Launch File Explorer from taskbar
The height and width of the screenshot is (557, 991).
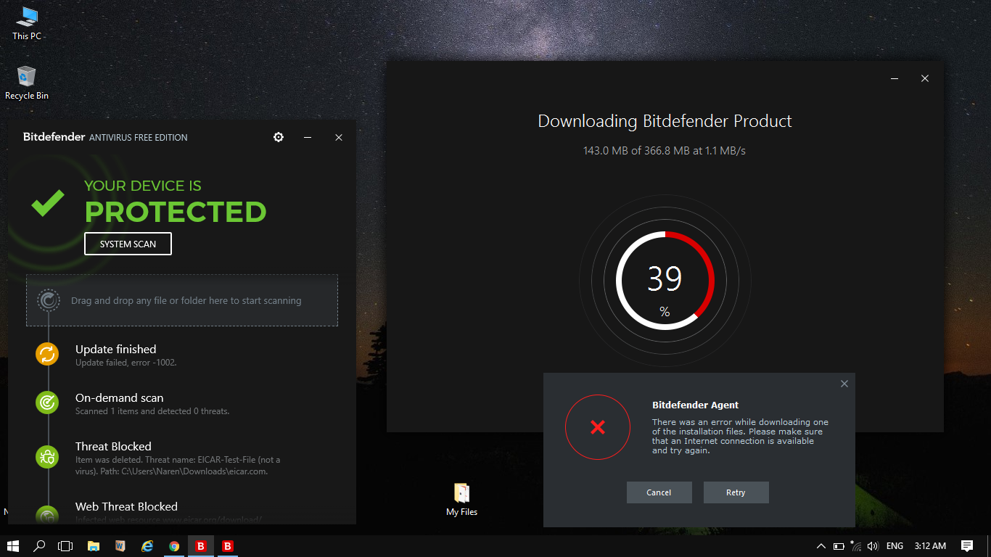93,546
